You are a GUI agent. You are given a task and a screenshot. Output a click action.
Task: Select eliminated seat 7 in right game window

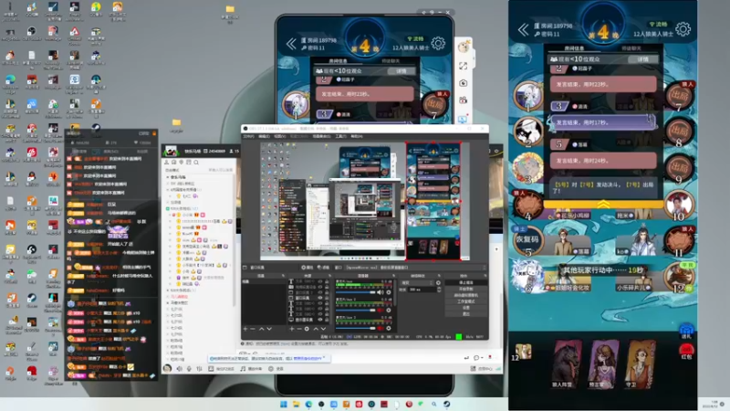(679, 97)
